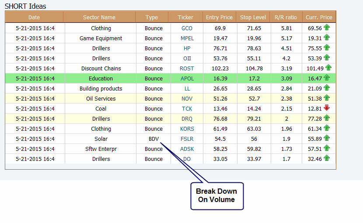Click the stop level 71.65
363x223 pixels.
254,28
